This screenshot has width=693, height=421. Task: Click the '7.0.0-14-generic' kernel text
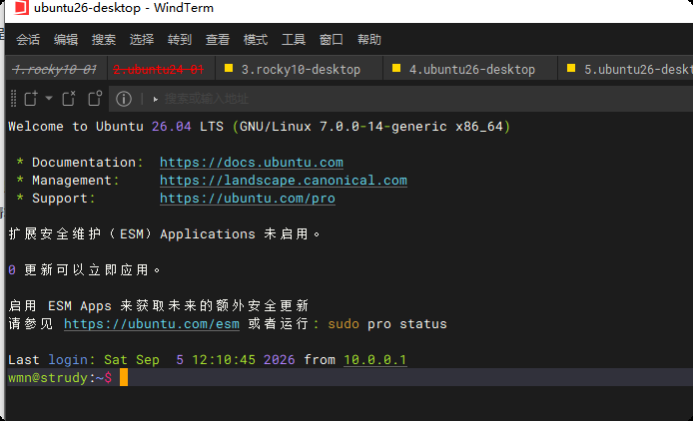click(x=383, y=127)
